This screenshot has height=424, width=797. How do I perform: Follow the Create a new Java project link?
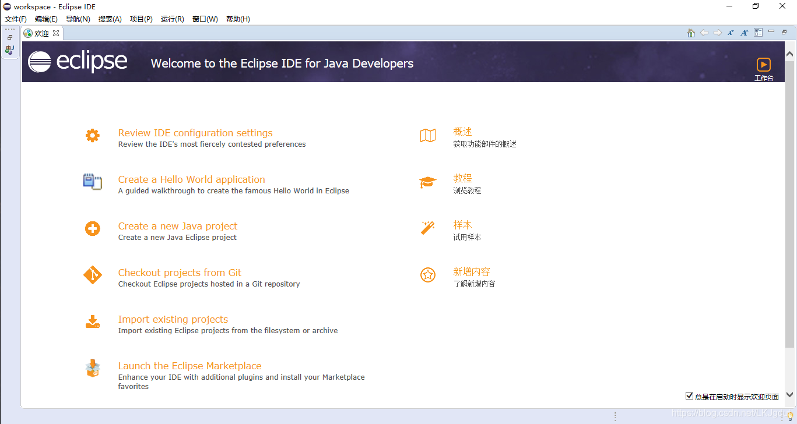[178, 226]
